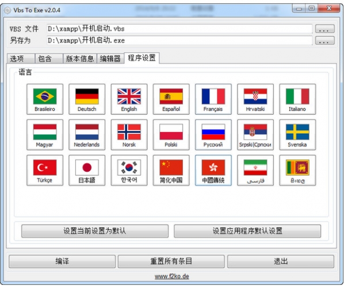Minimize the Vbs To Exe window
The image size is (344, 286).
299,9
